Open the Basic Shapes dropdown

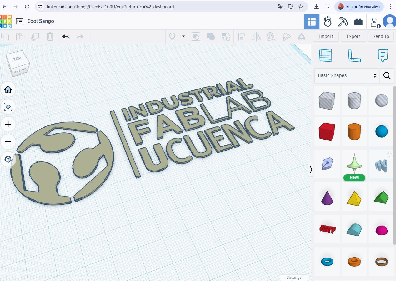tap(347, 75)
